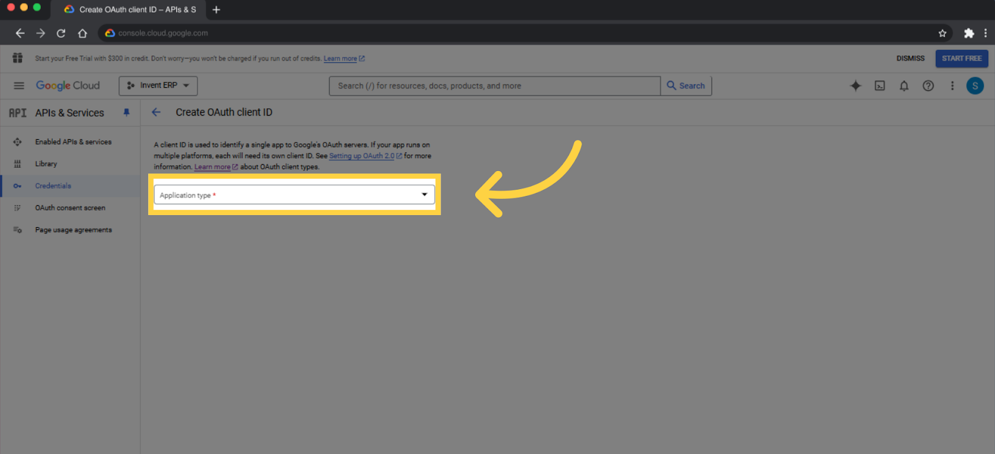
Task: Focus the resources search field
Action: pos(494,86)
